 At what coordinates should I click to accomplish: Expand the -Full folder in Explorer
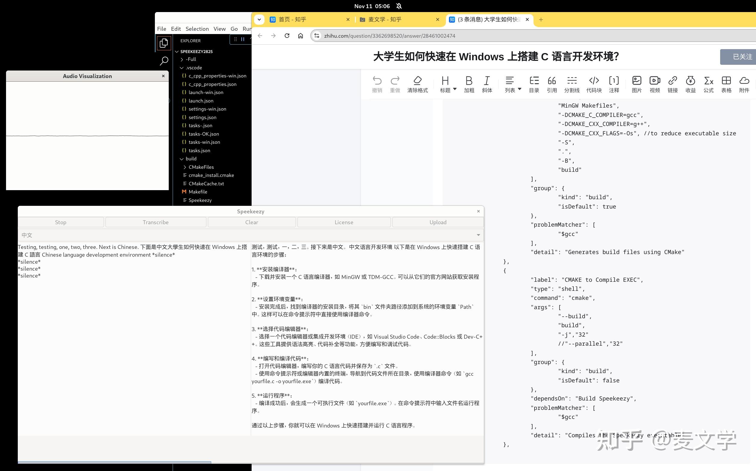click(188, 59)
